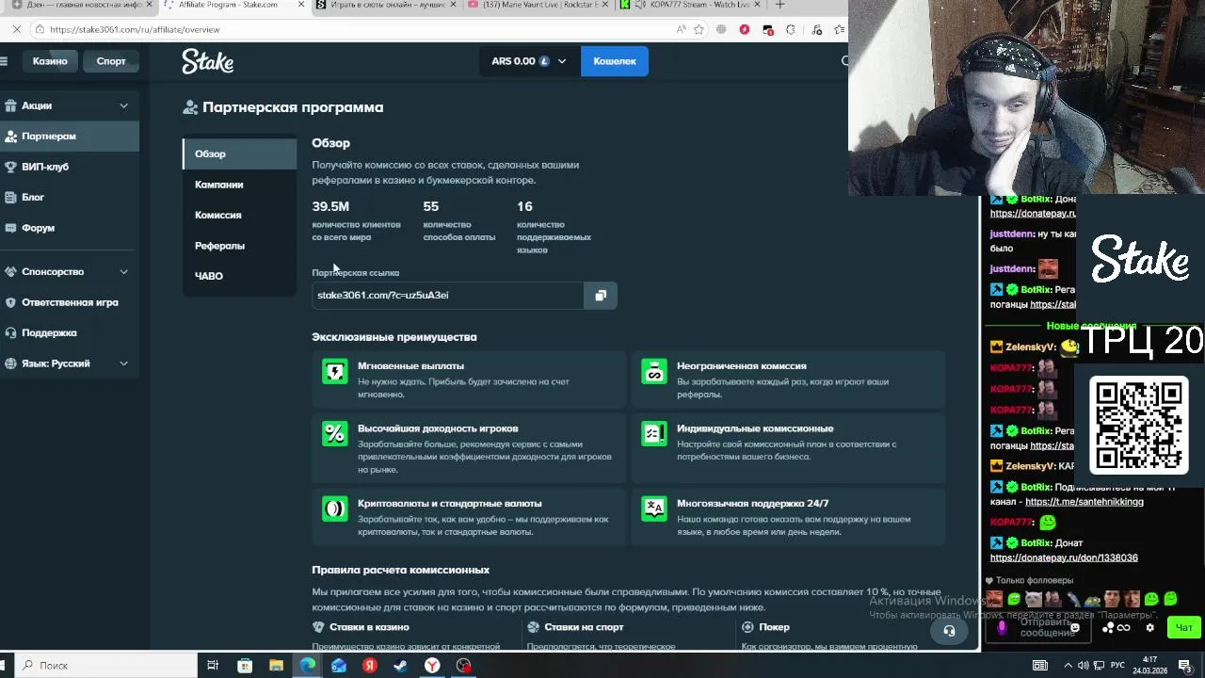Click the Криптовалюты и стандартные валюты icon
This screenshot has height=678, width=1205.
[x=335, y=508]
